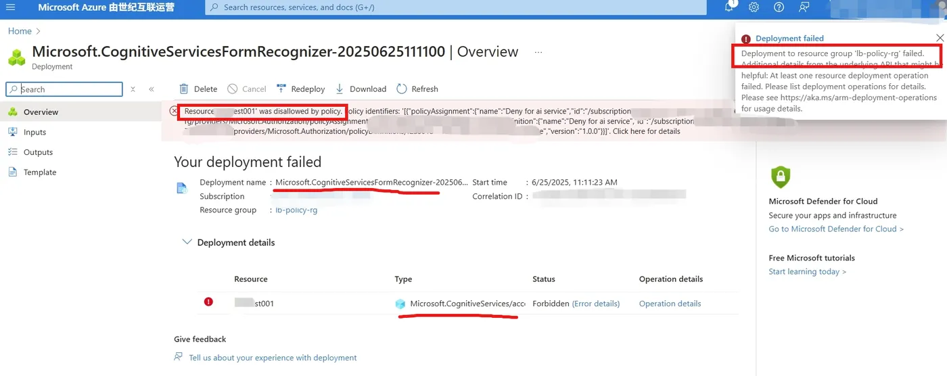947x376 pixels.
Task: Click the error circle icon in policy banner
Action: pyautogui.click(x=175, y=111)
